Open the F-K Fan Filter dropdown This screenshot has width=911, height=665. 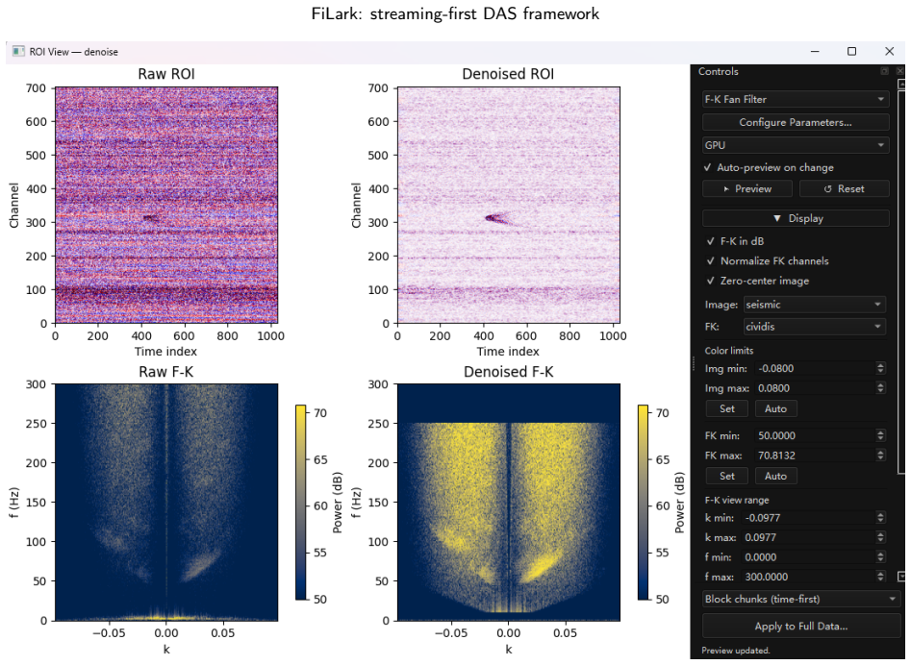click(x=796, y=99)
